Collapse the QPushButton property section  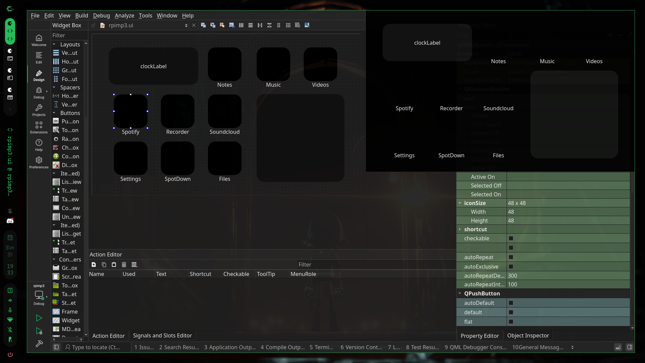[x=460, y=293]
